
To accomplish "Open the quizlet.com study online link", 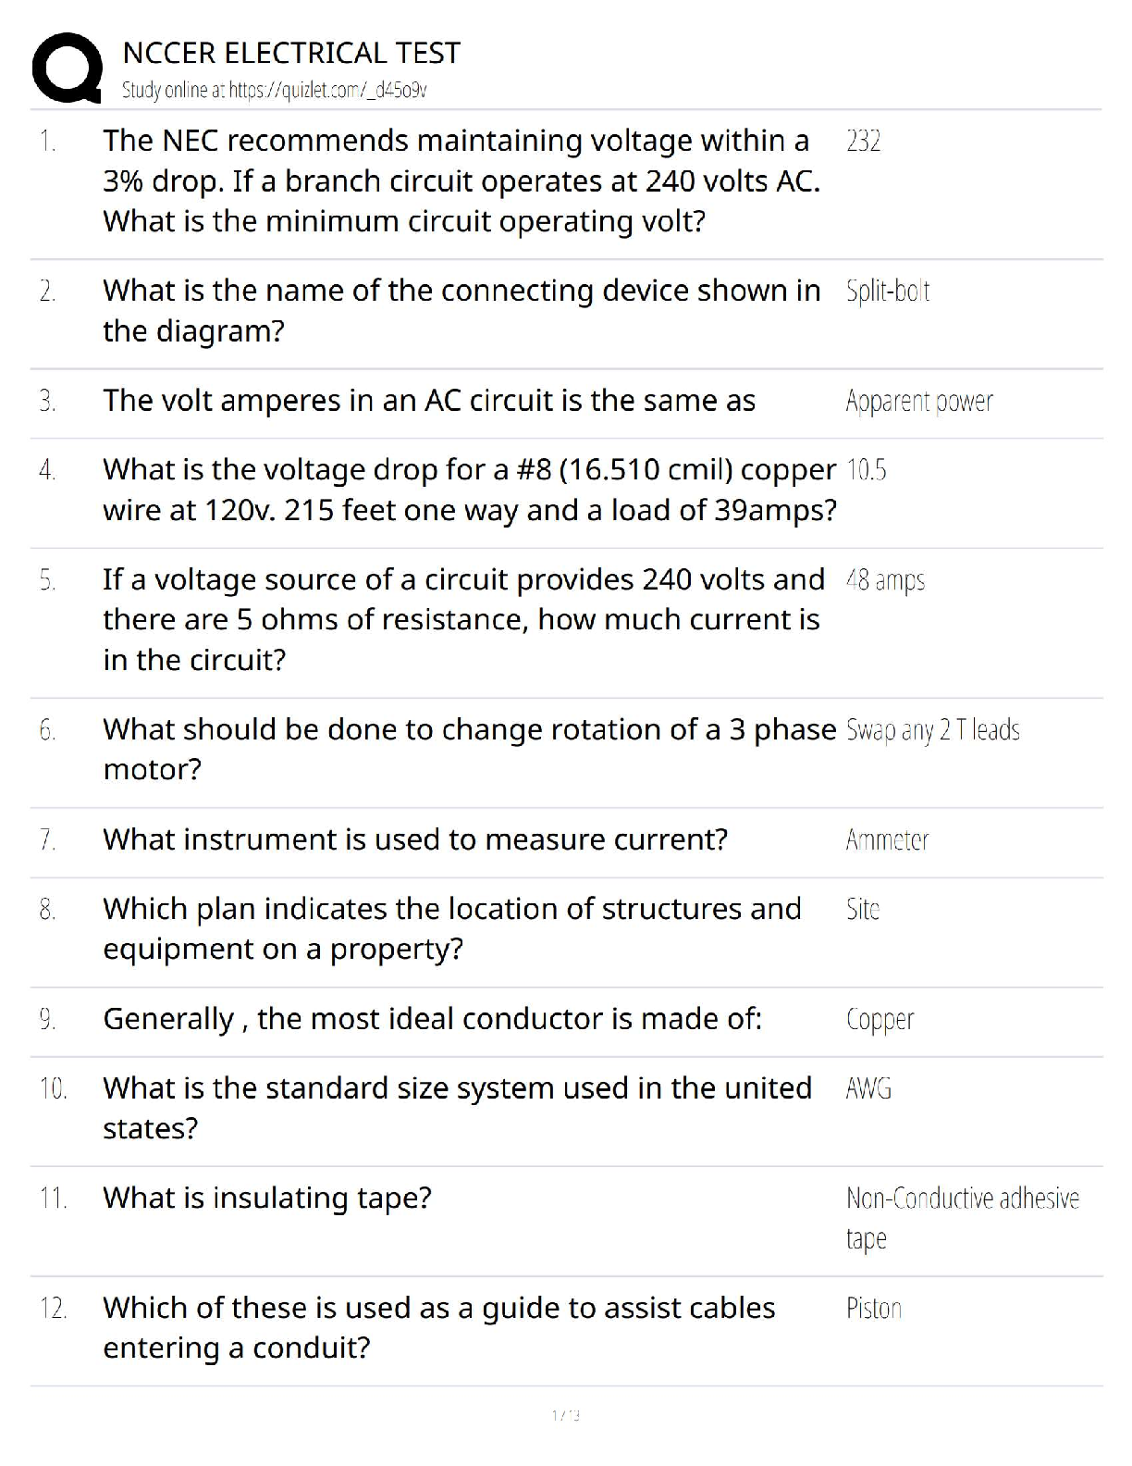I will click(x=274, y=91).
